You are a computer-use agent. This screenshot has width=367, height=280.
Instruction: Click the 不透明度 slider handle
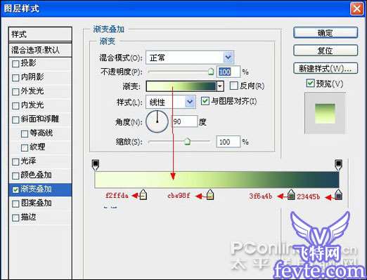[211, 72]
